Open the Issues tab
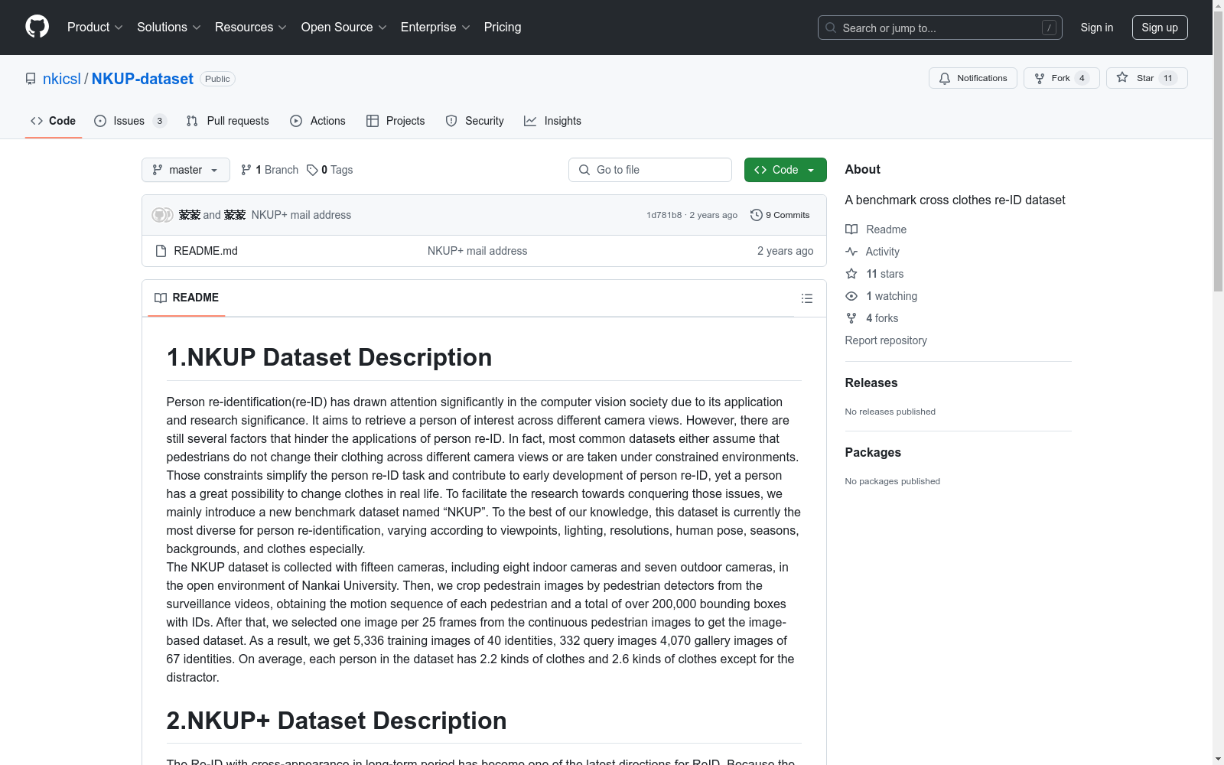 click(130, 121)
